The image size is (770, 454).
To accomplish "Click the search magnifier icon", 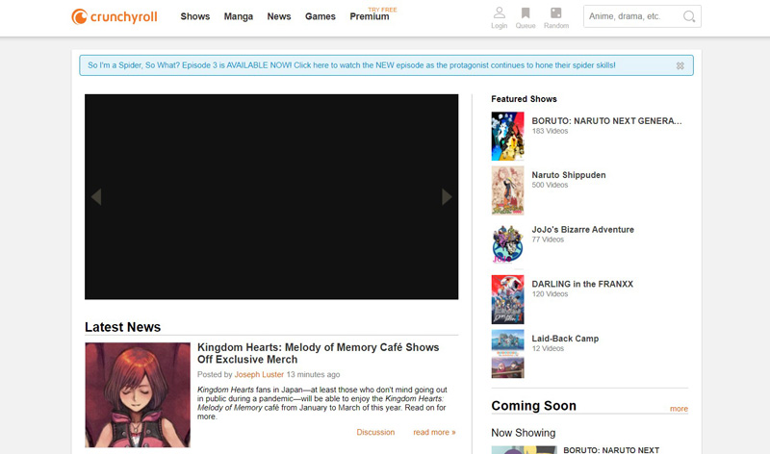I will 689,16.
